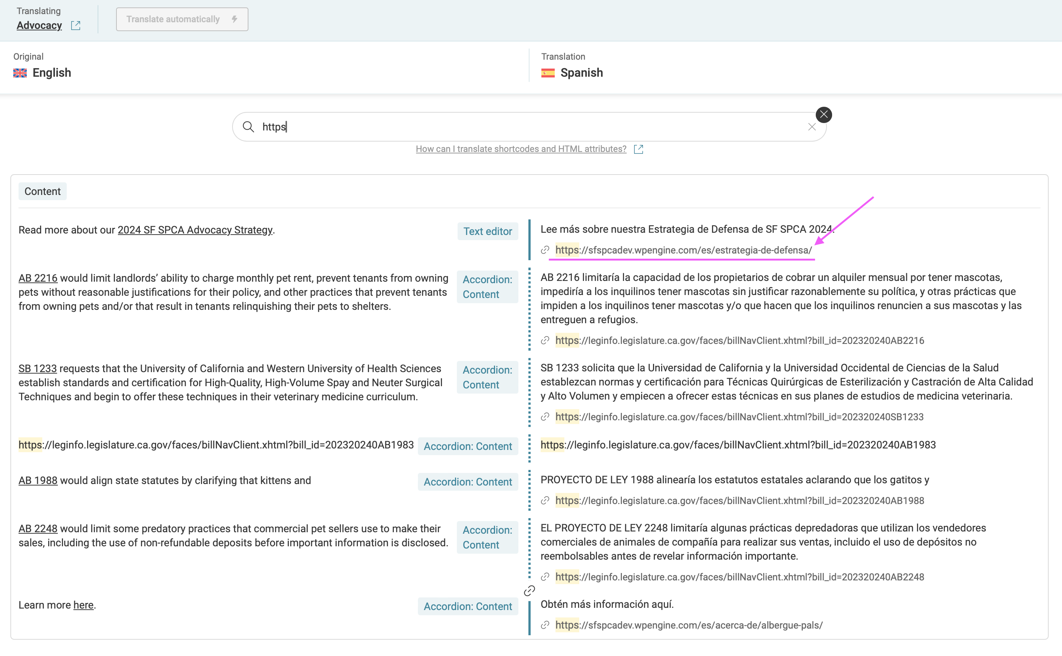1062x656 pixels.
Task: Open 2024 SF SPCA Advocacy Strategy link
Action: pyautogui.click(x=195, y=230)
